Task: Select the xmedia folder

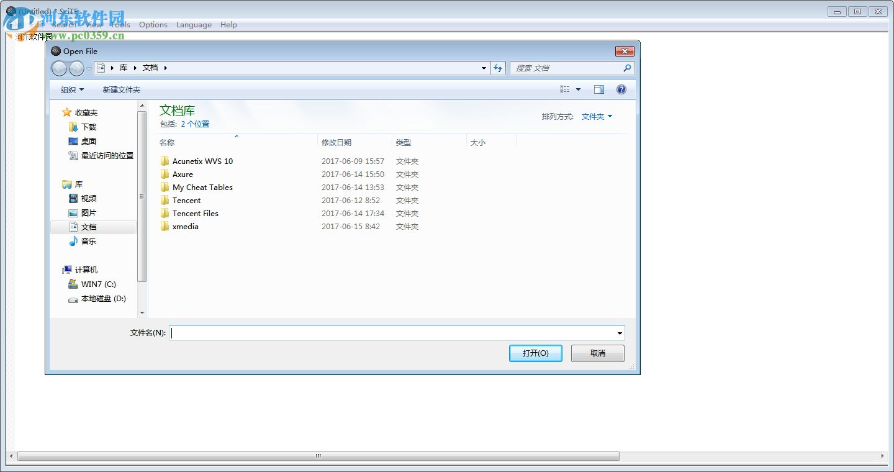Action: 179,226
